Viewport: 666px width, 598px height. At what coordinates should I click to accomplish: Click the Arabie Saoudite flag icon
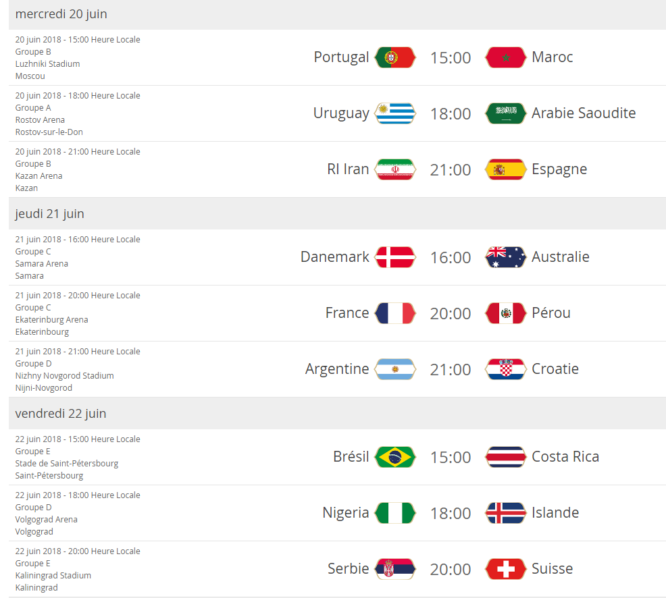[x=505, y=113]
